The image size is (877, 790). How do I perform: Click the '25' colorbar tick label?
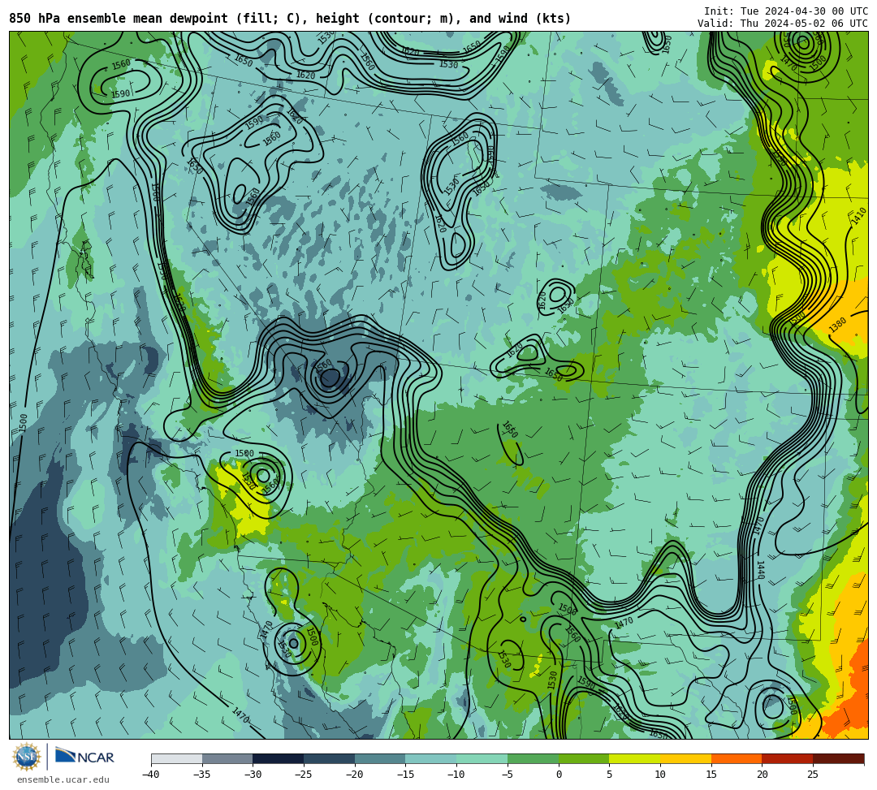[x=813, y=775]
